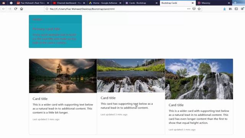This screenshot has width=245, height=138.
Task: Click Card title under the river image
Action: tap(108, 98)
